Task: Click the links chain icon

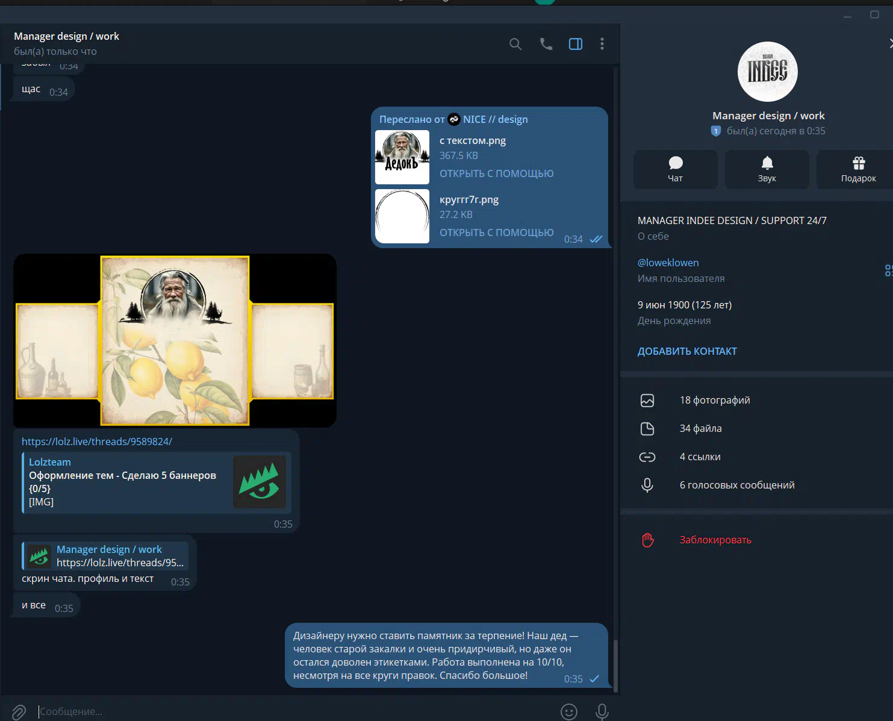Action: coord(647,457)
